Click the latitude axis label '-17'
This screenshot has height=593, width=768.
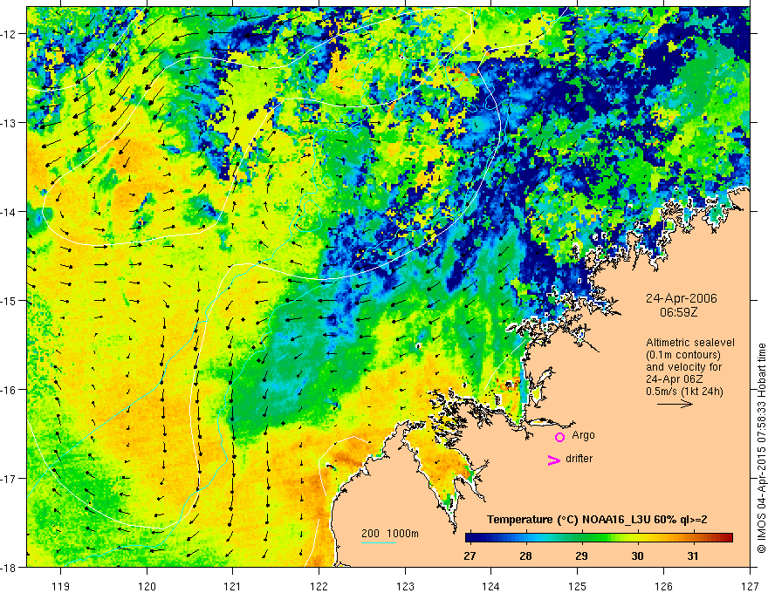coord(9,478)
